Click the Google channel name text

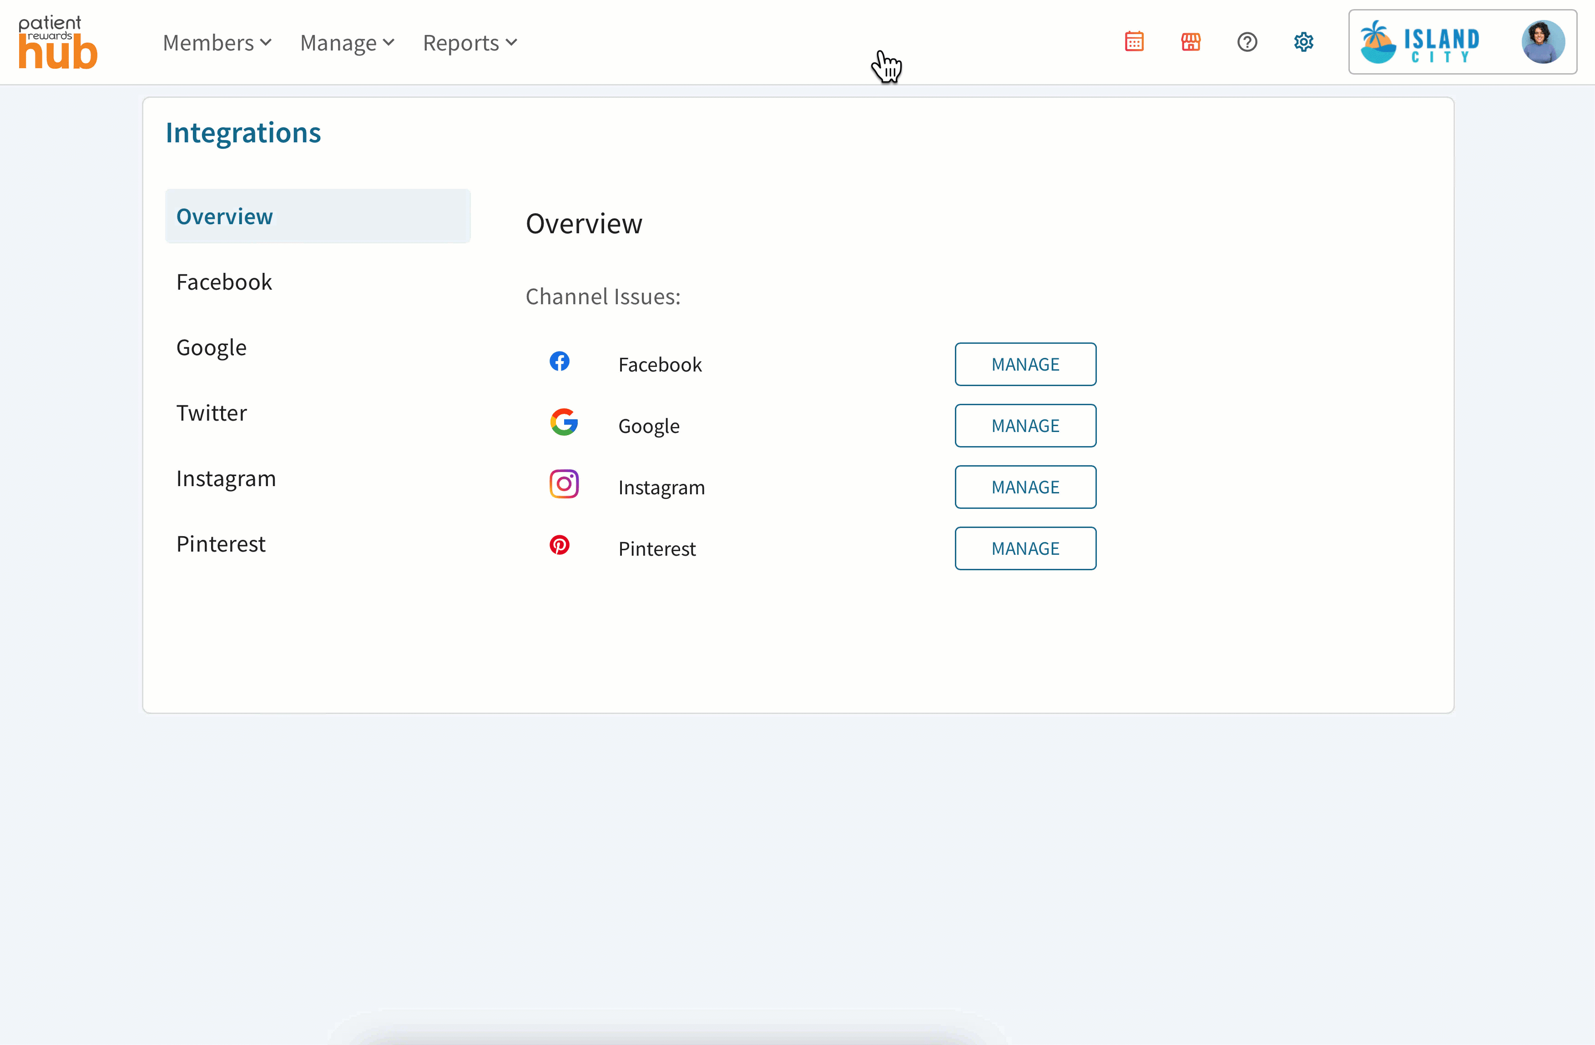pyautogui.click(x=649, y=426)
